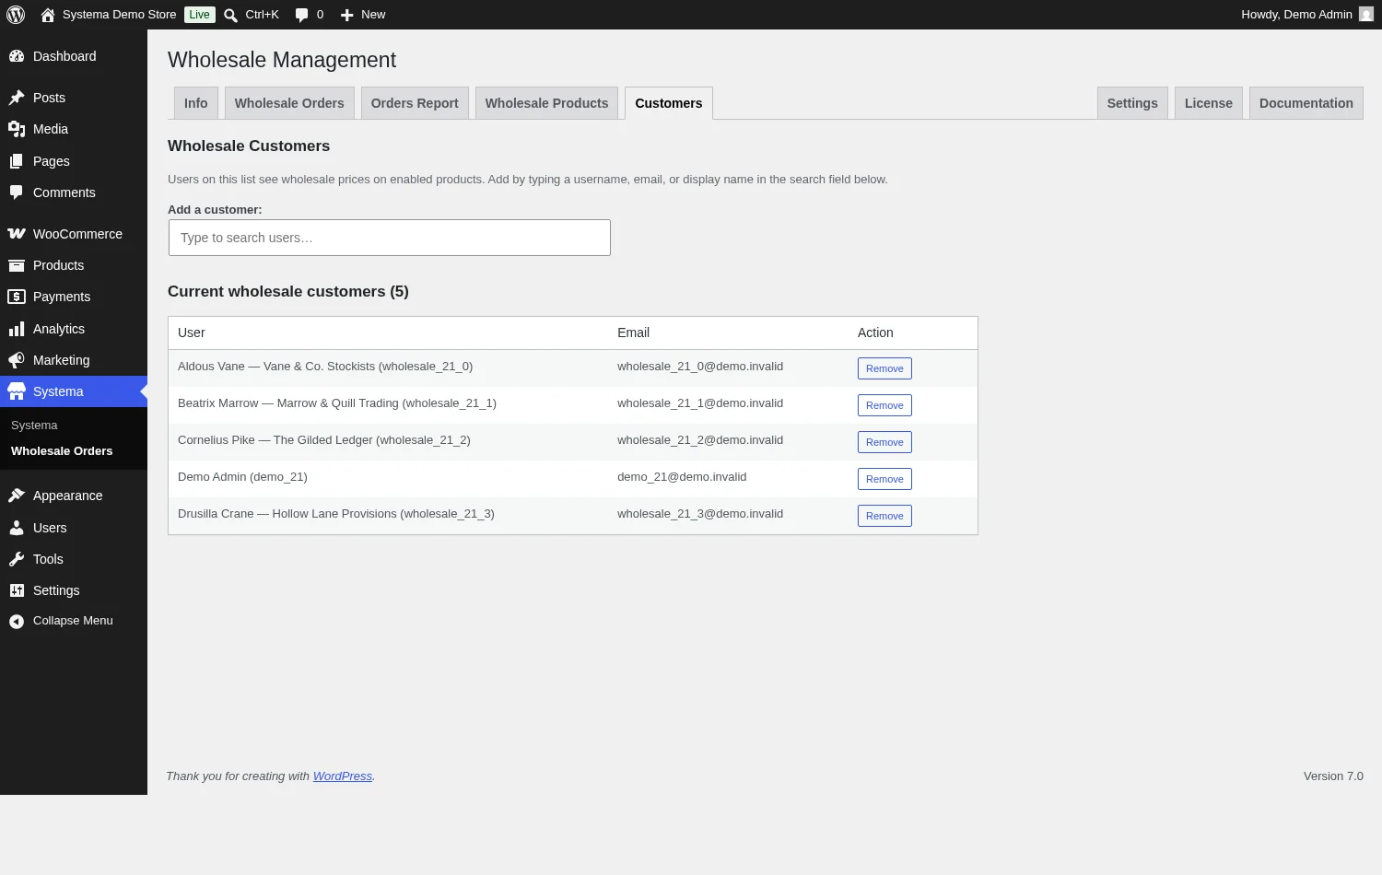The width and height of the screenshot is (1382, 875).
Task: Open the Wholesale Orders tab
Action: (x=289, y=103)
